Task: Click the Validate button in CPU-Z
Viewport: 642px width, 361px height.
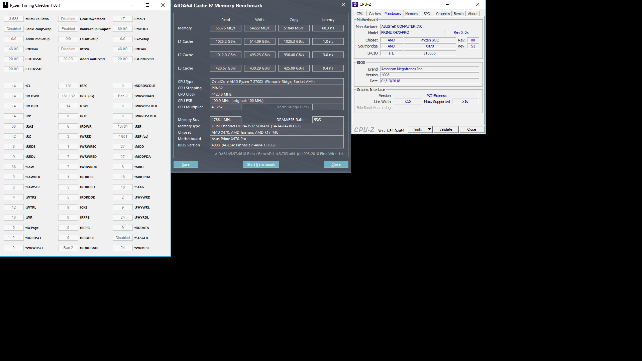Action: click(x=446, y=129)
